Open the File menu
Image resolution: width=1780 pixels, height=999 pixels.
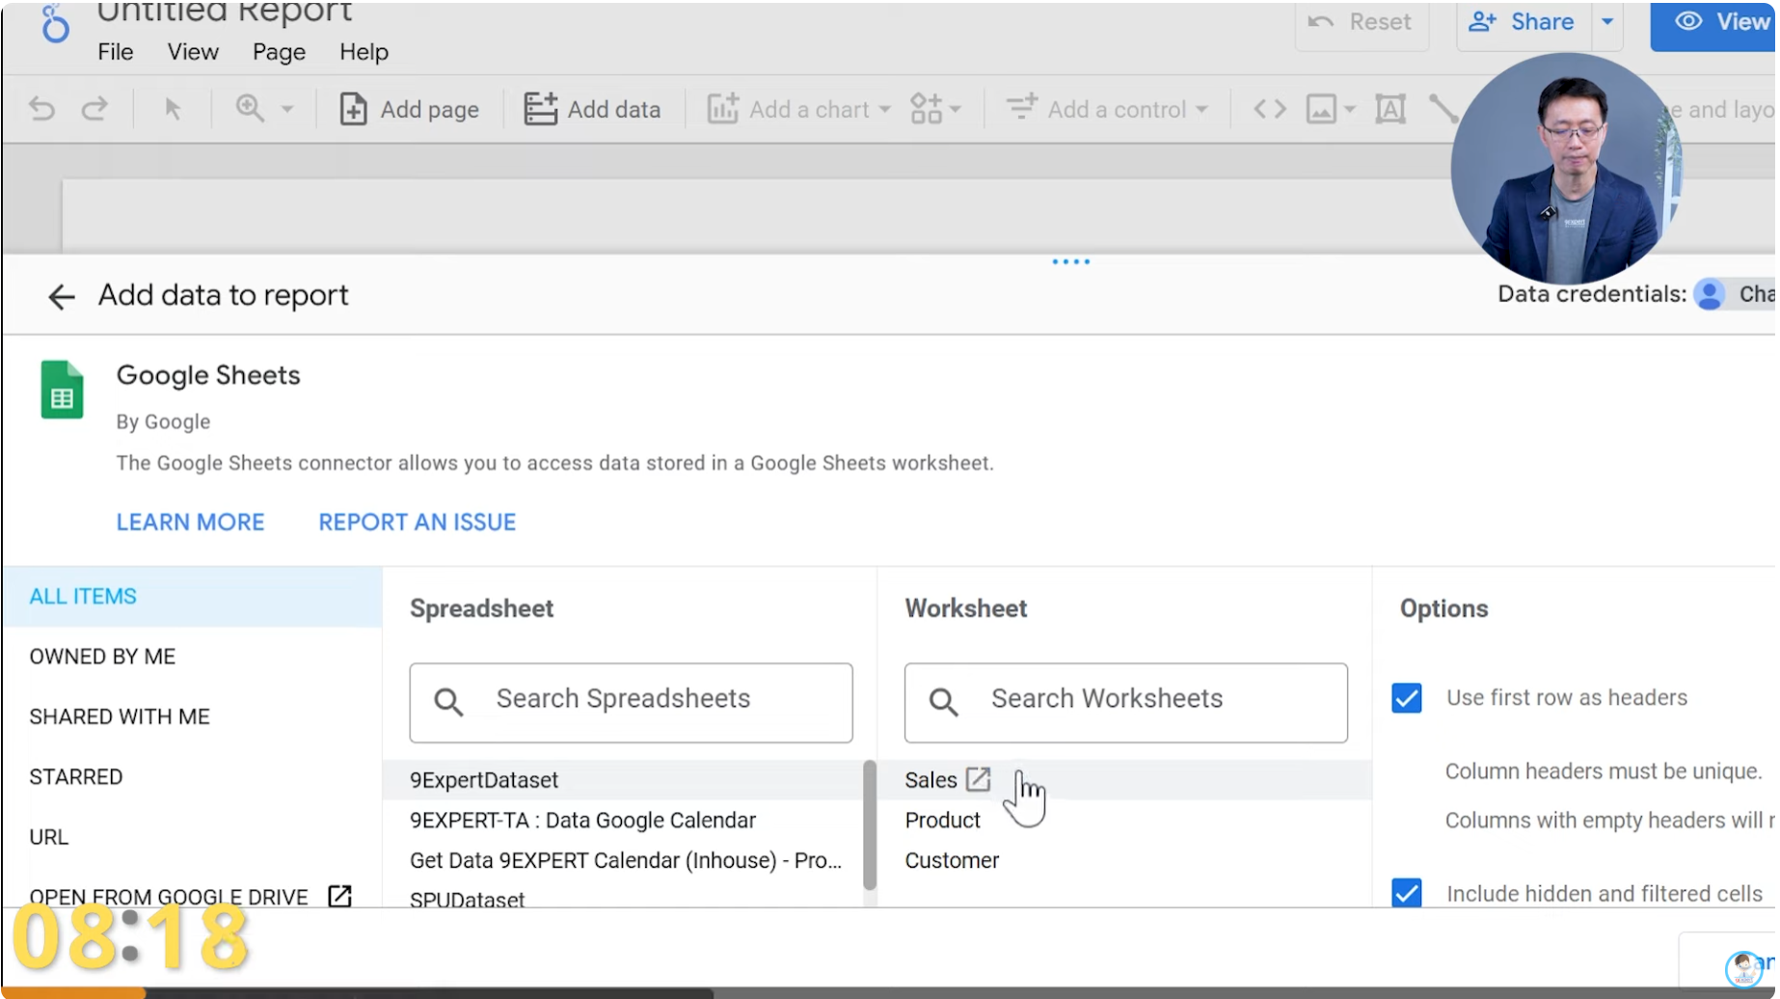[x=115, y=52]
